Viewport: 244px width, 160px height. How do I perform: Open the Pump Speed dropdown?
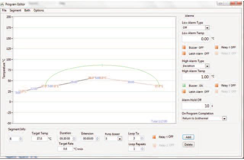click(120, 139)
